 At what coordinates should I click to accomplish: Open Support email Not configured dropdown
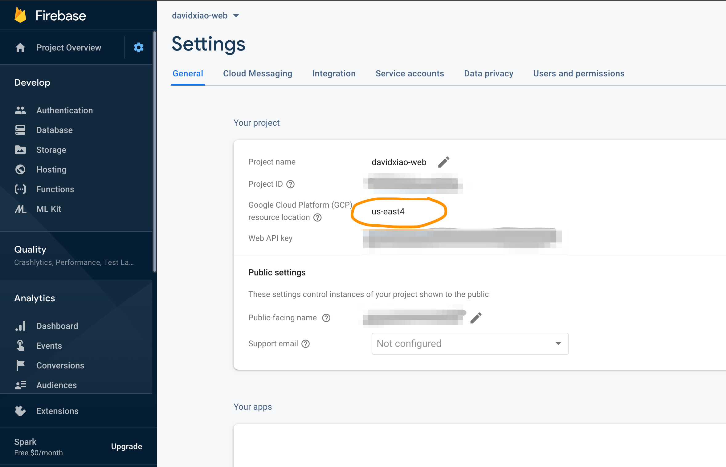pos(470,344)
